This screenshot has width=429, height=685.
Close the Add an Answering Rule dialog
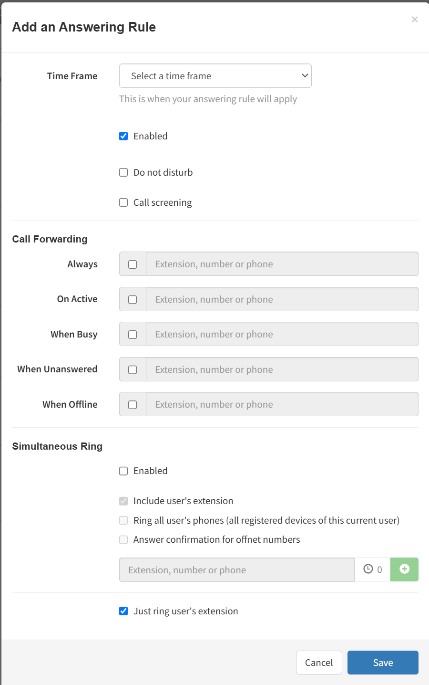[415, 20]
